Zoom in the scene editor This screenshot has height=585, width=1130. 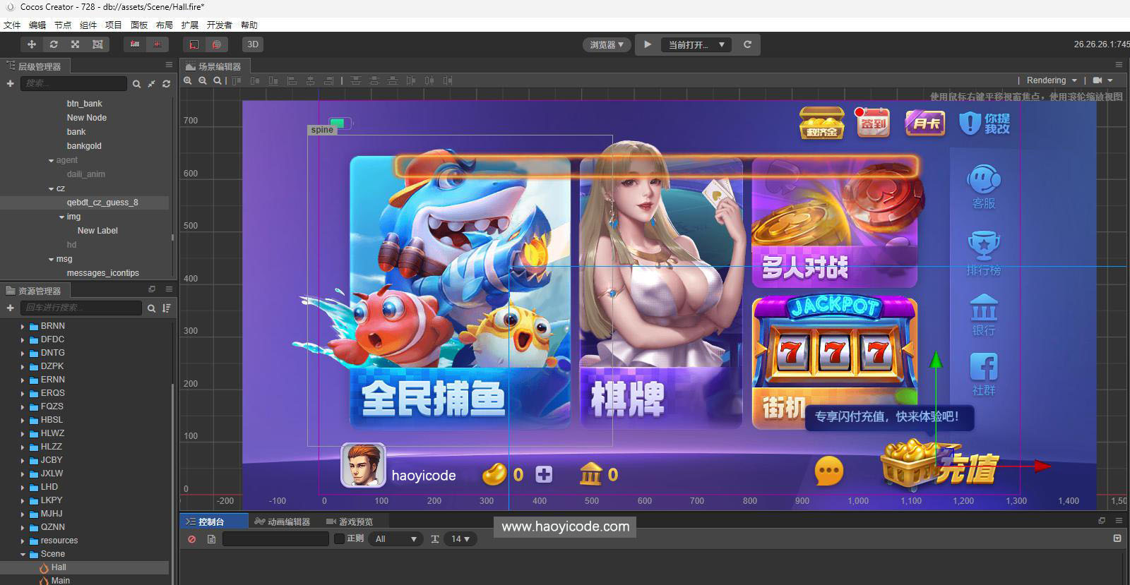[x=187, y=80]
